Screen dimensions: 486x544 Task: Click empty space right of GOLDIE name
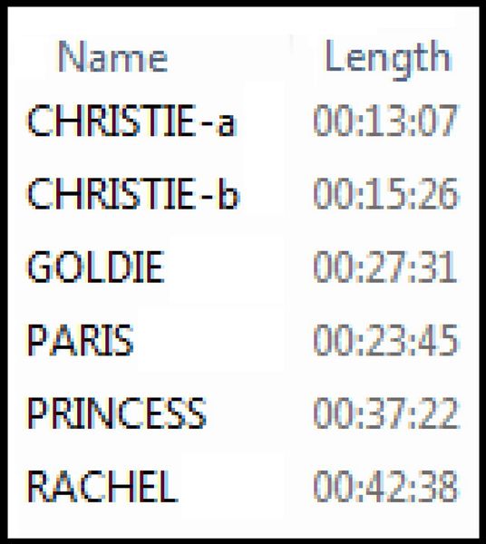(226, 267)
